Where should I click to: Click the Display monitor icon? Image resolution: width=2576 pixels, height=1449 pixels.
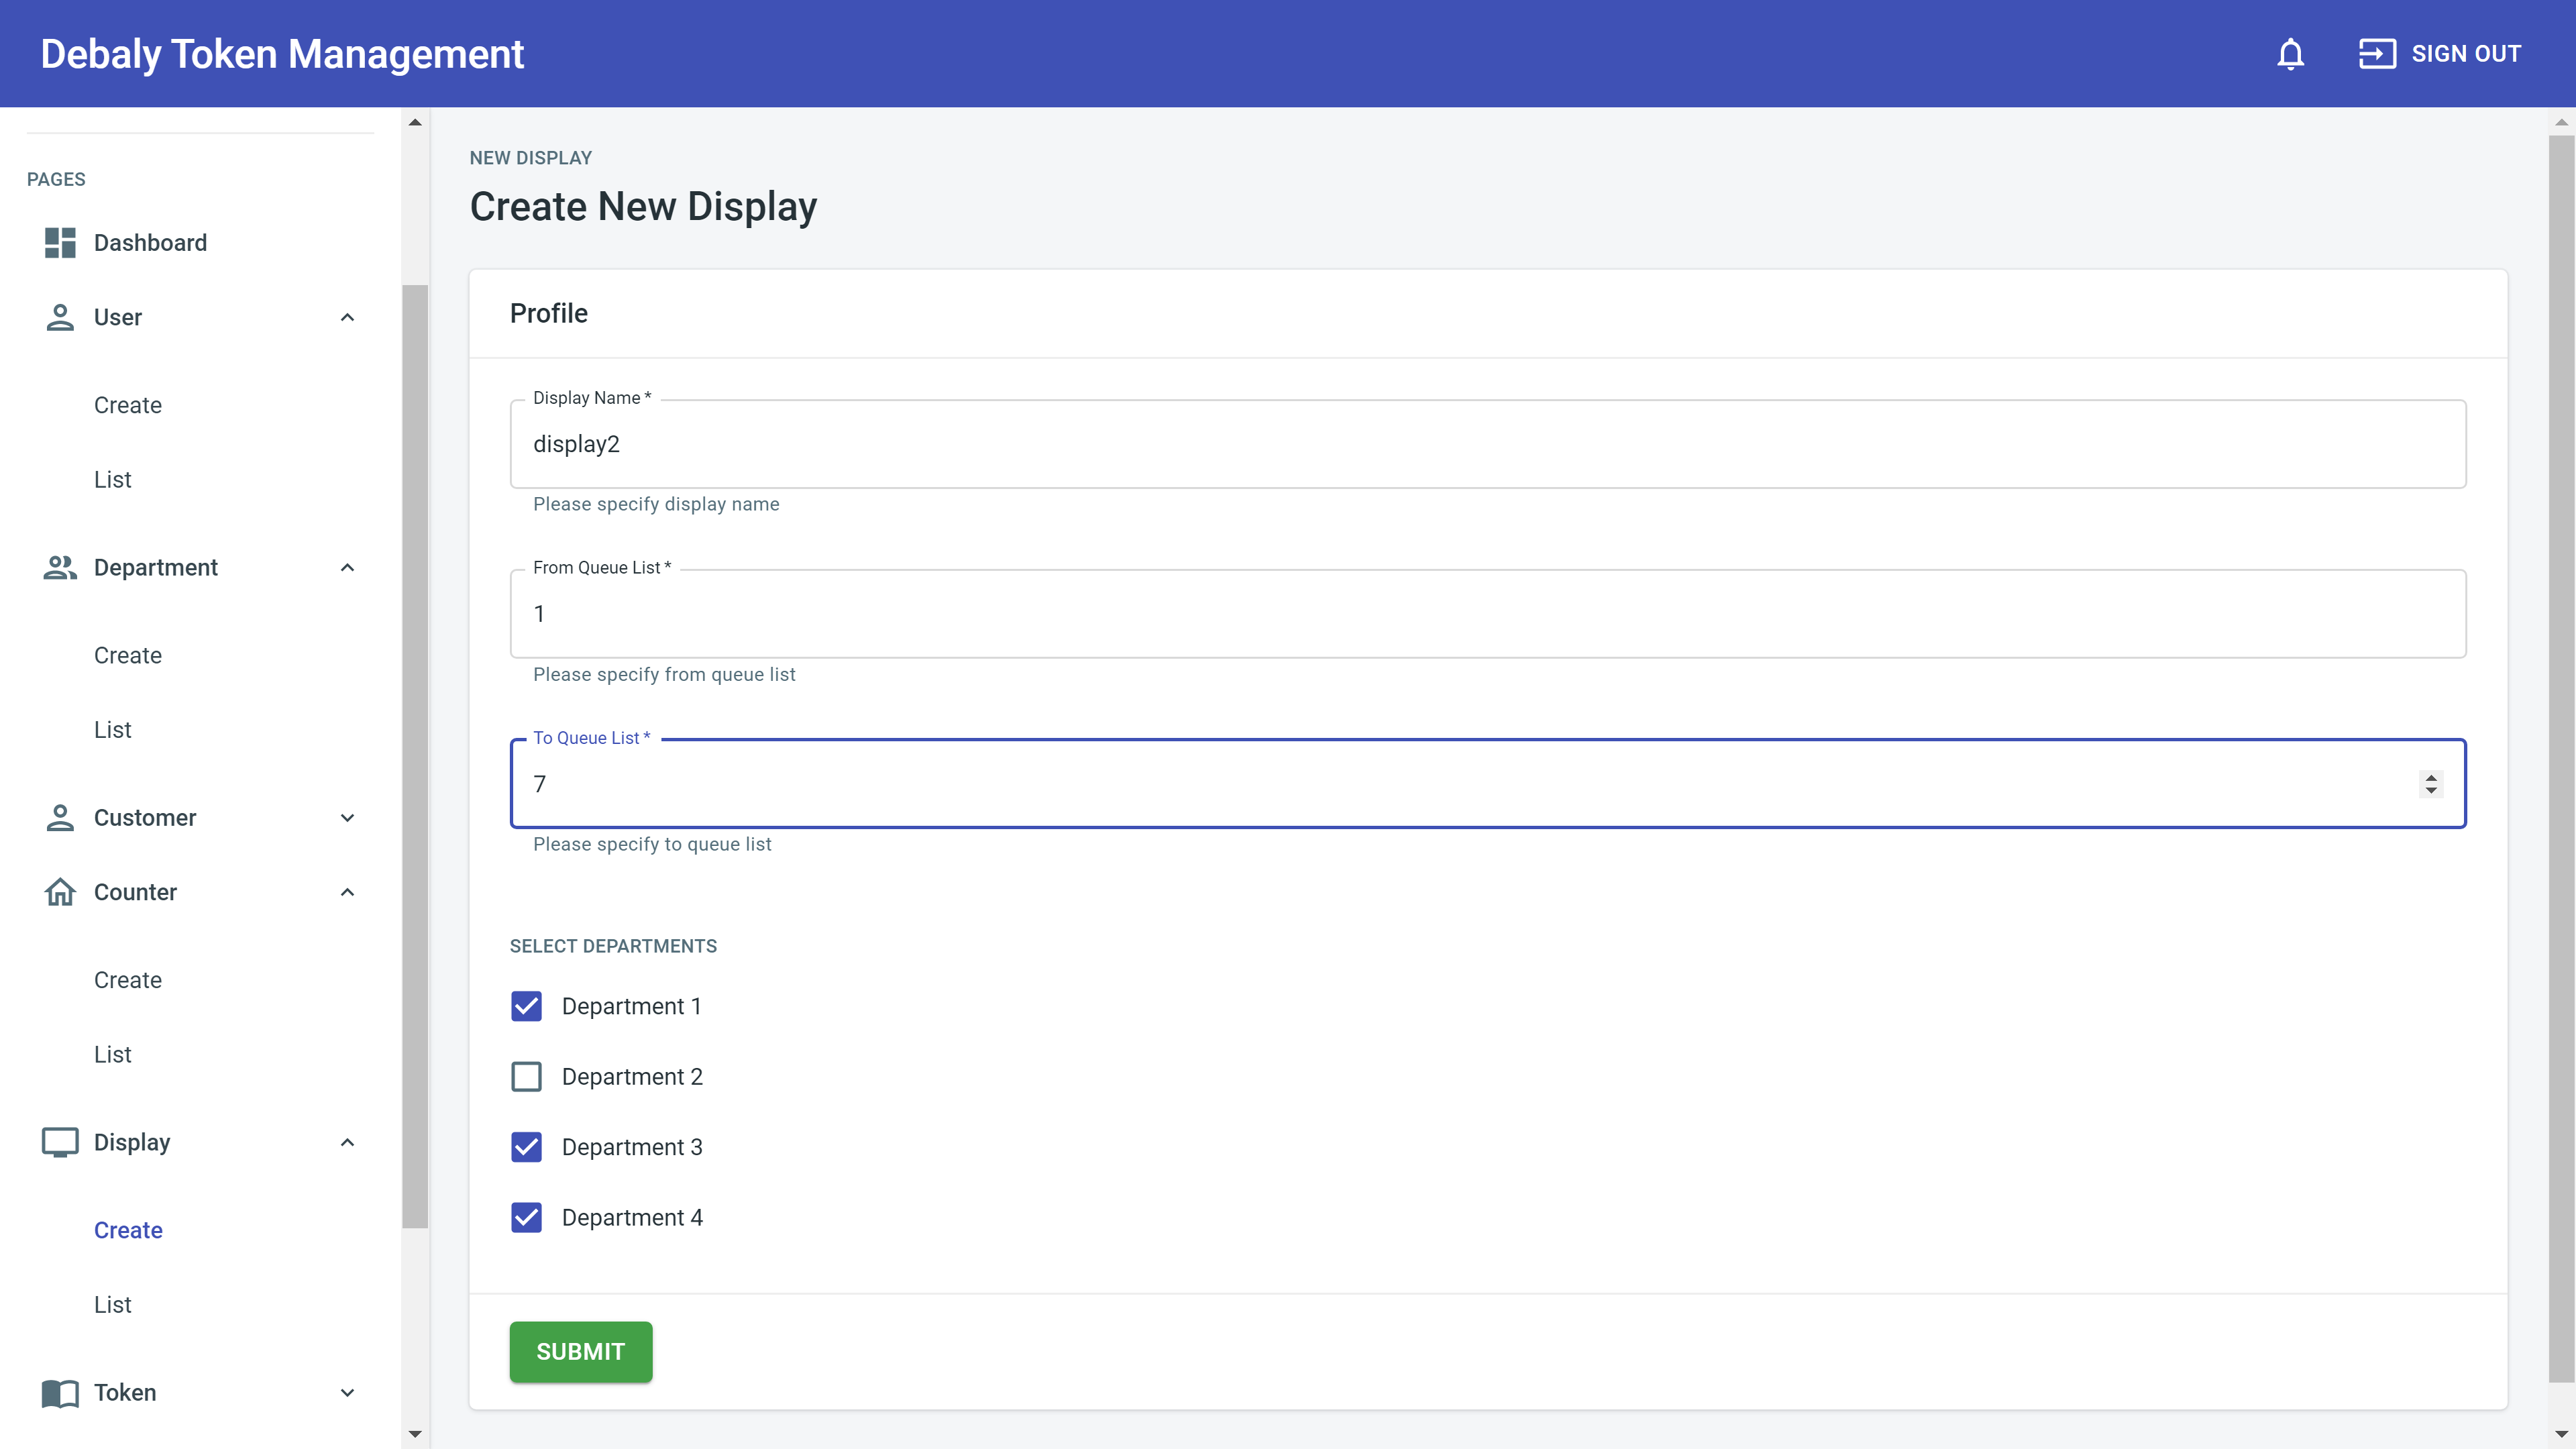pos(60,1142)
